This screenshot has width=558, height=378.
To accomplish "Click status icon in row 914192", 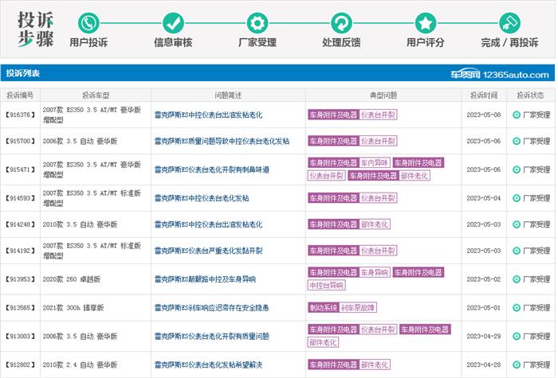I will [517, 251].
